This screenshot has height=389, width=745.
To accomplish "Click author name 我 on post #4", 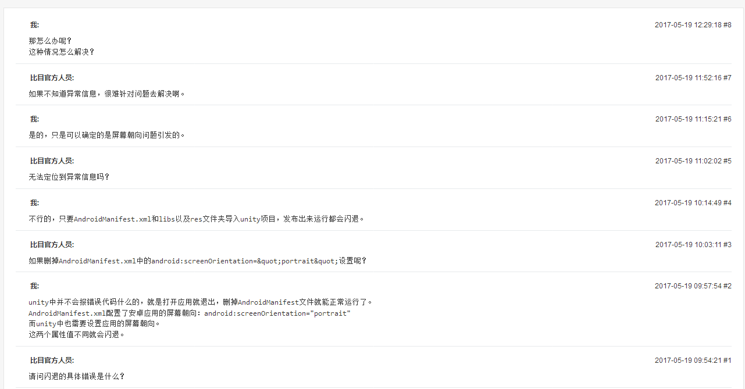I will click(x=34, y=203).
